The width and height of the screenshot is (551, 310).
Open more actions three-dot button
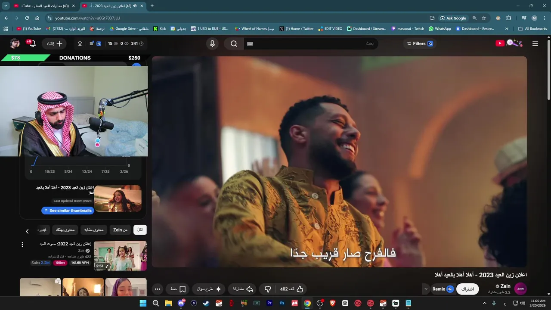pyautogui.click(x=158, y=289)
